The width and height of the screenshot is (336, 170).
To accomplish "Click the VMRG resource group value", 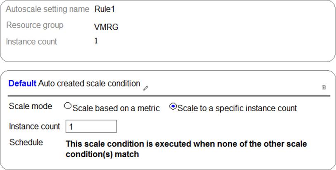I will pyautogui.click(x=106, y=27).
